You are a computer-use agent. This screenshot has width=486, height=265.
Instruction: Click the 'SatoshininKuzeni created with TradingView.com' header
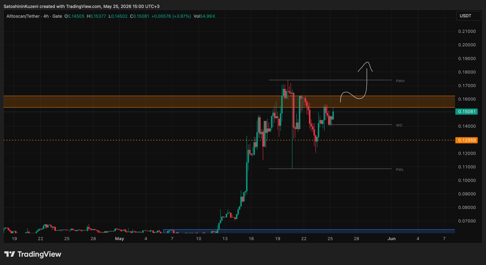[52, 6]
